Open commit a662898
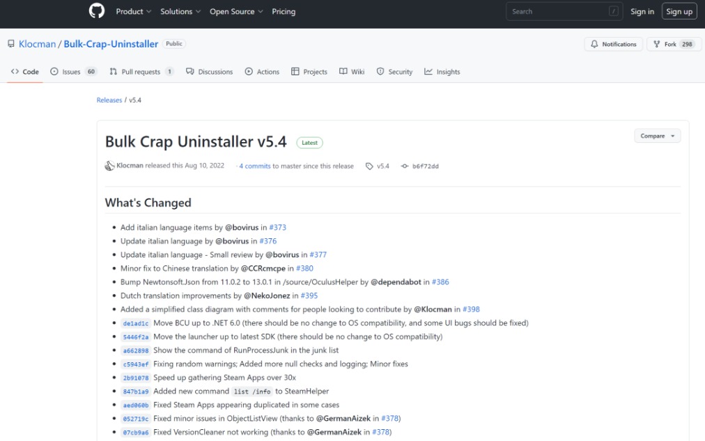 click(136, 350)
